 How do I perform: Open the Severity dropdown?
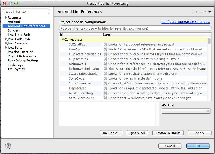pos(186,111)
